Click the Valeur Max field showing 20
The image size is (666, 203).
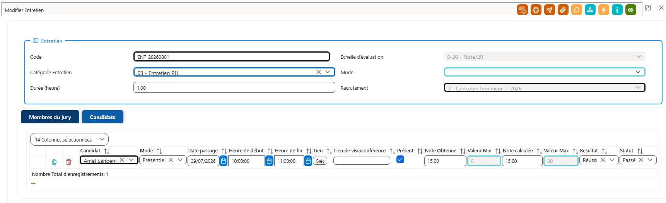point(561,161)
